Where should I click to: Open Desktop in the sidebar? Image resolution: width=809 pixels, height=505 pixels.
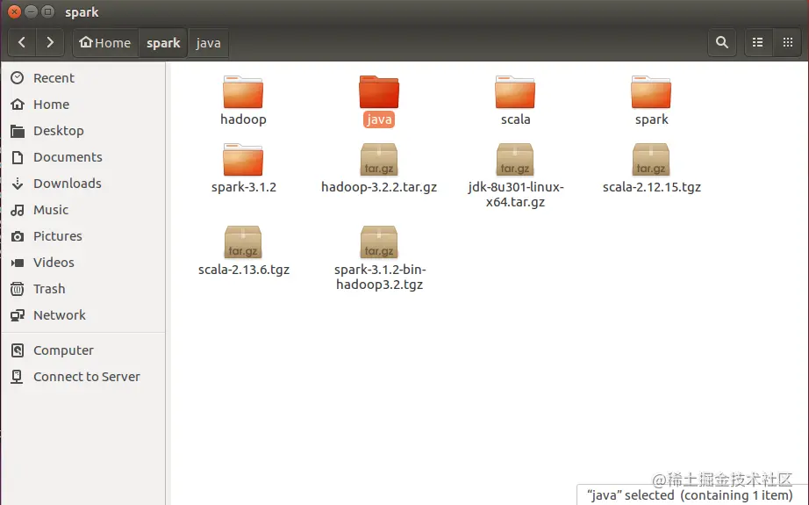coord(82,131)
